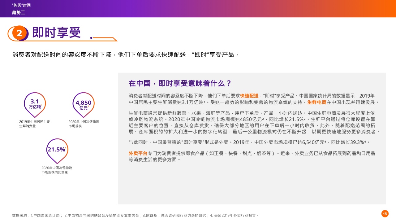Screen dimensions: 396x223
Task: Click the paragraph mentioning 6,540亿元 外卖市场规模
Action: [x=249, y=142]
